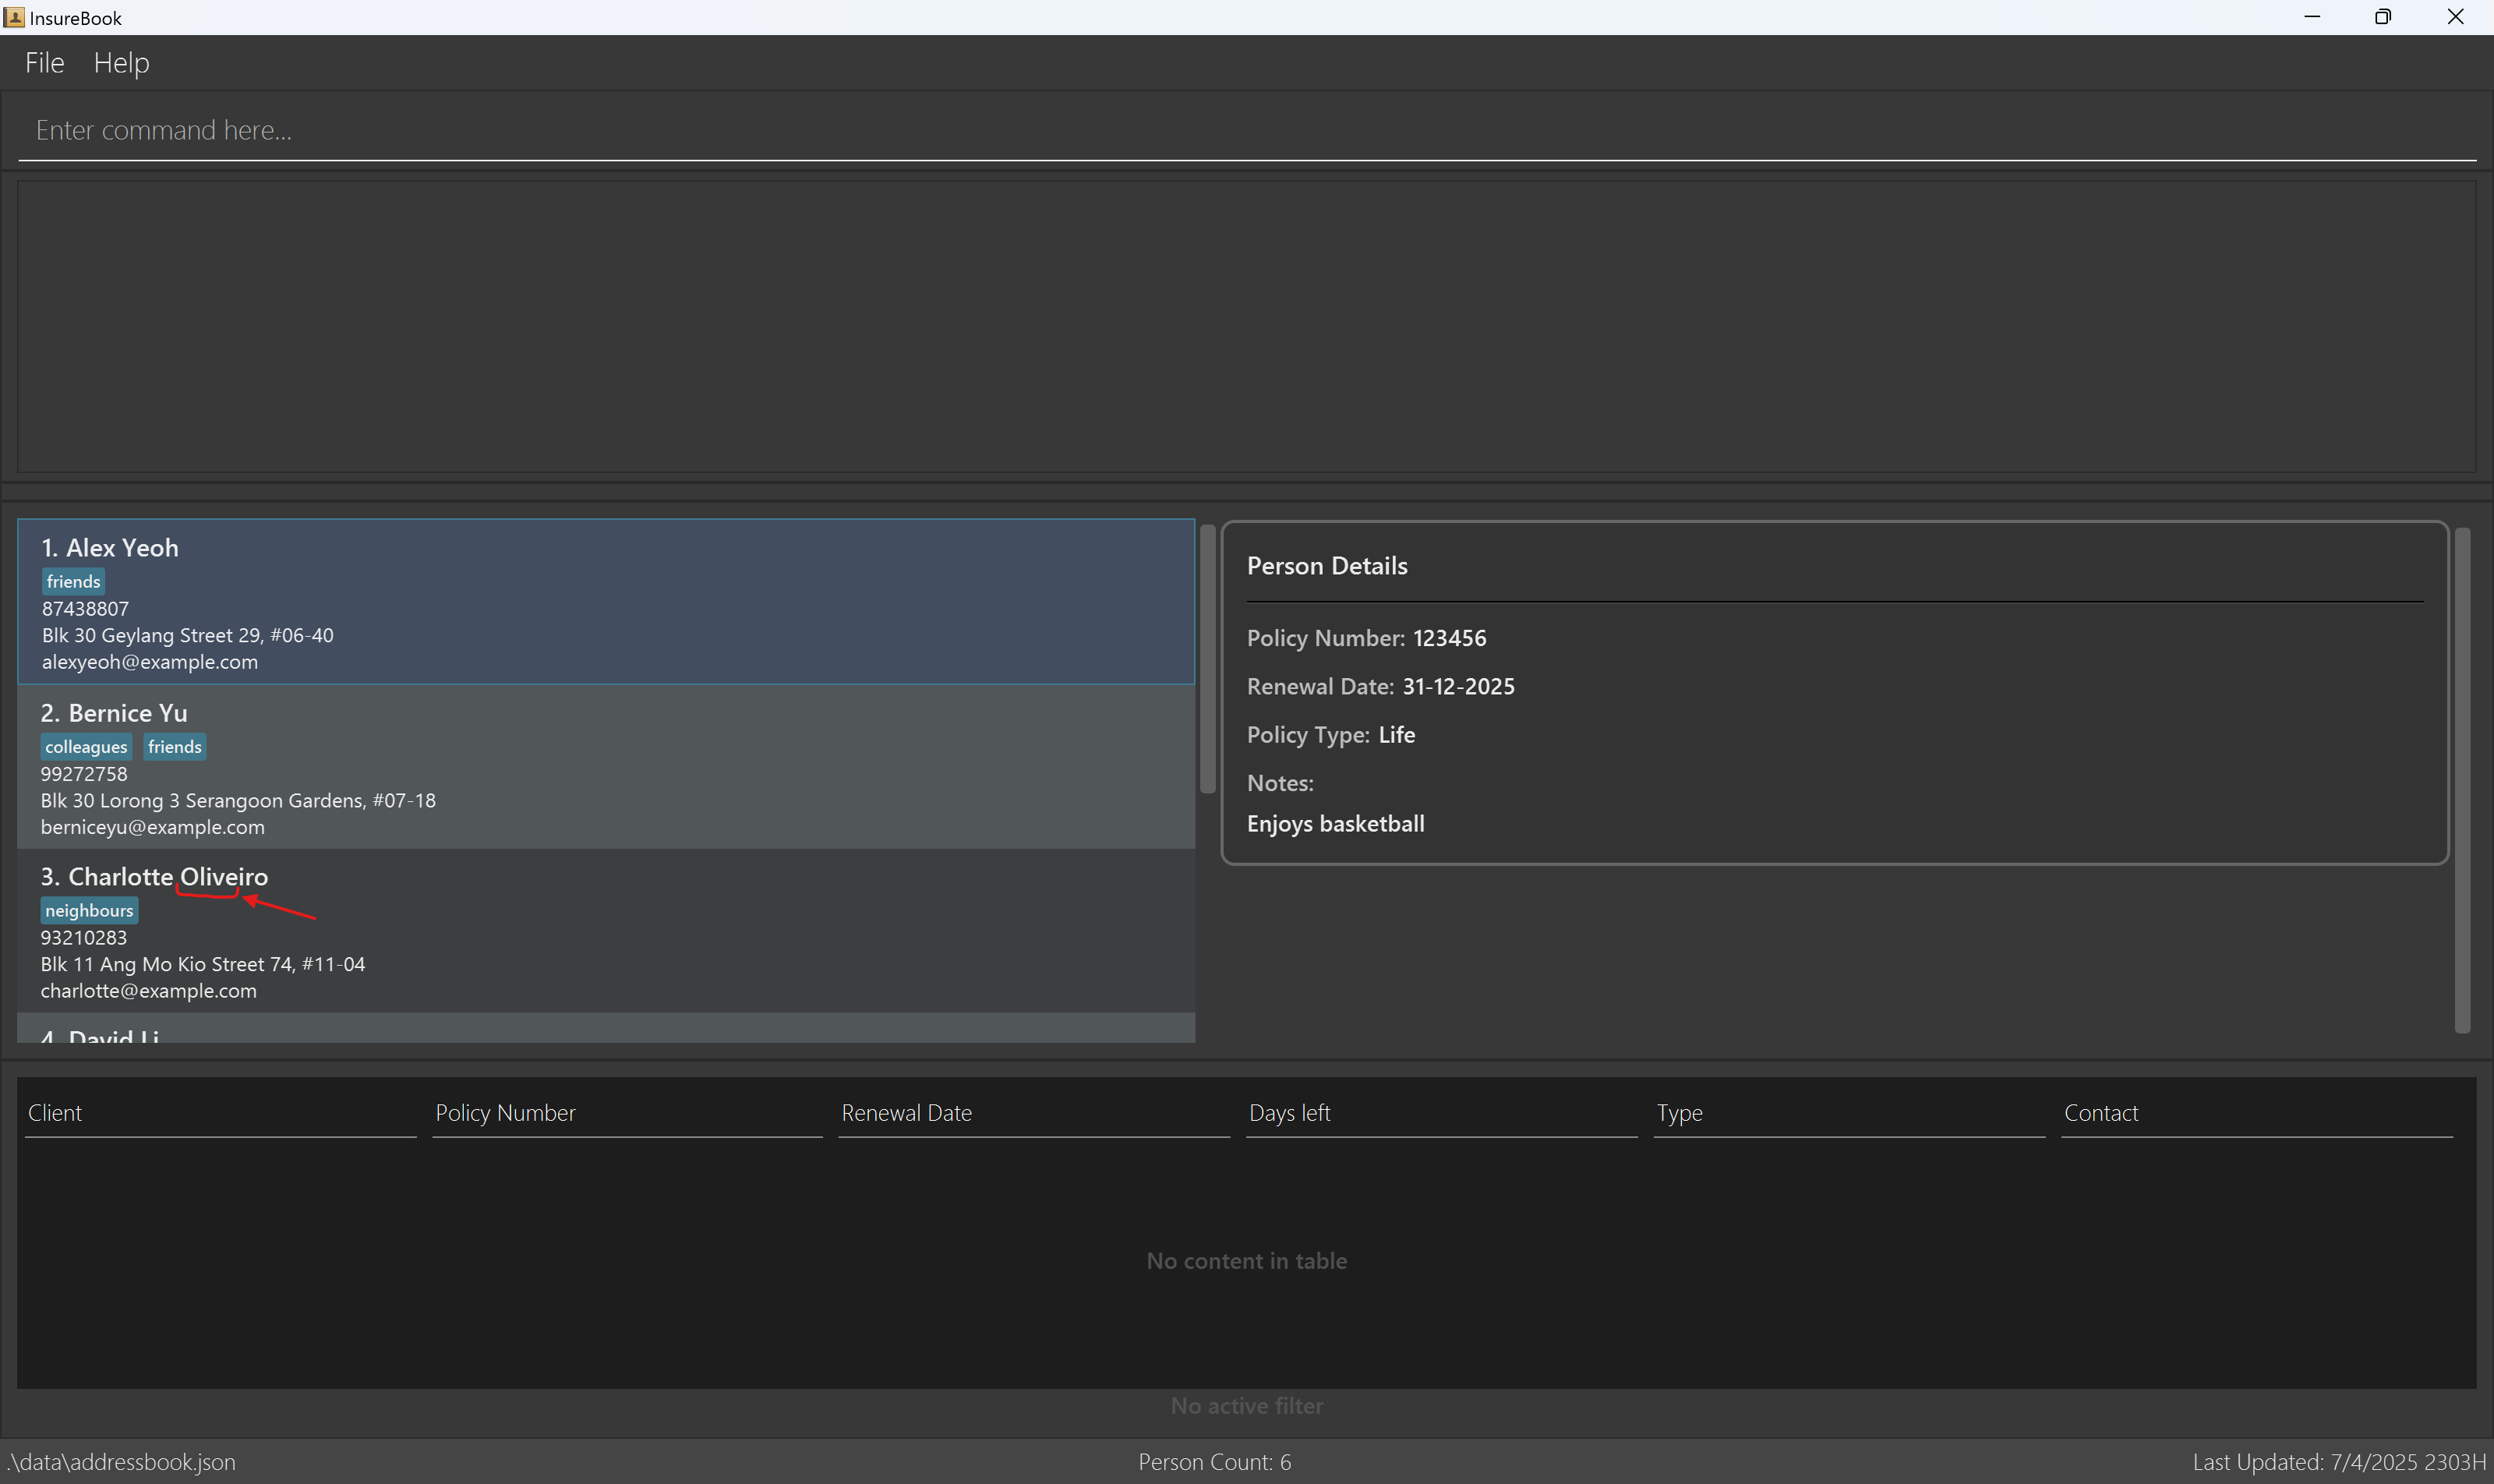Click phone number 93210283

(84, 938)
